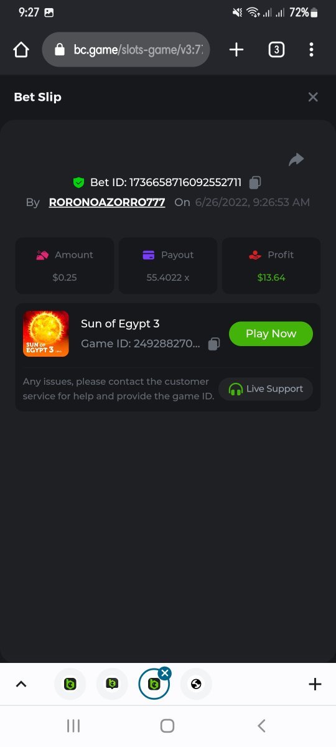Viewport: 336px width, 747px height.
Task: Open the tab switcher showing 3
Action: (276, 50)
